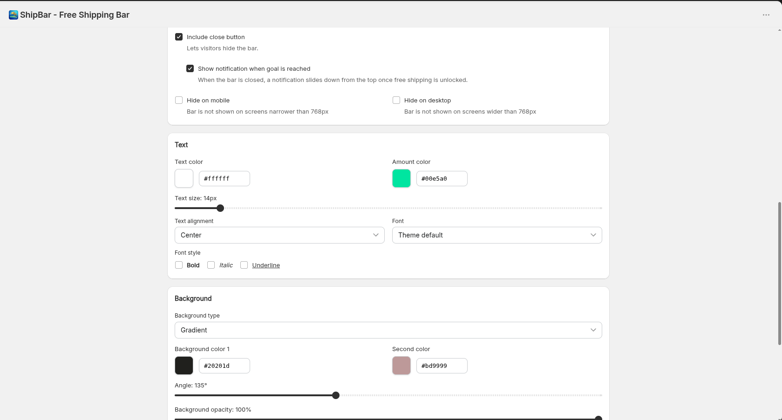This screenshot has height=420, width=782.
Task: Edit the Amount color hex field #00e5a0
Action: pyautogui.click(x=442, y=178)
